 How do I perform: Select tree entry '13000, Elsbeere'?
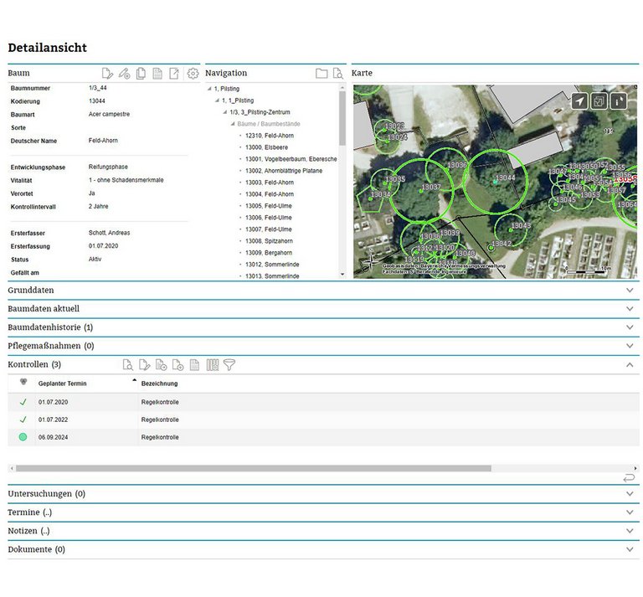[x=266, y=147]
